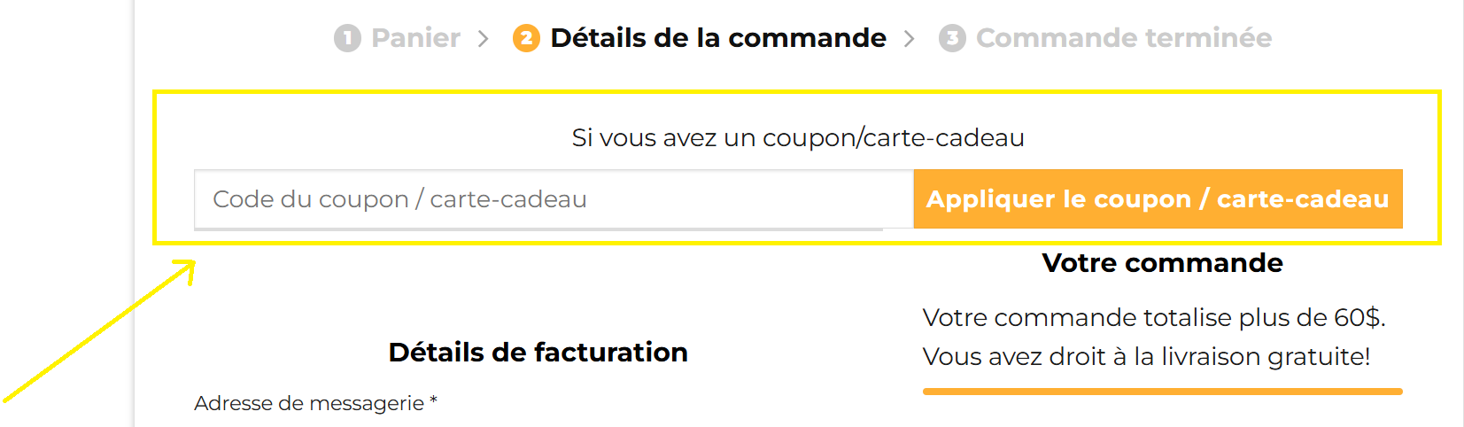Click the Adresse de messagerie label
The image size is (1464, 427).
coord(309,403)
